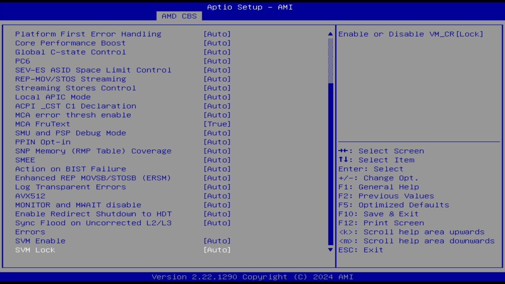Open Action on BIST Failure [Auto] value
The image size is (505, 284).
pyautogui.click(x=217, y=169)
